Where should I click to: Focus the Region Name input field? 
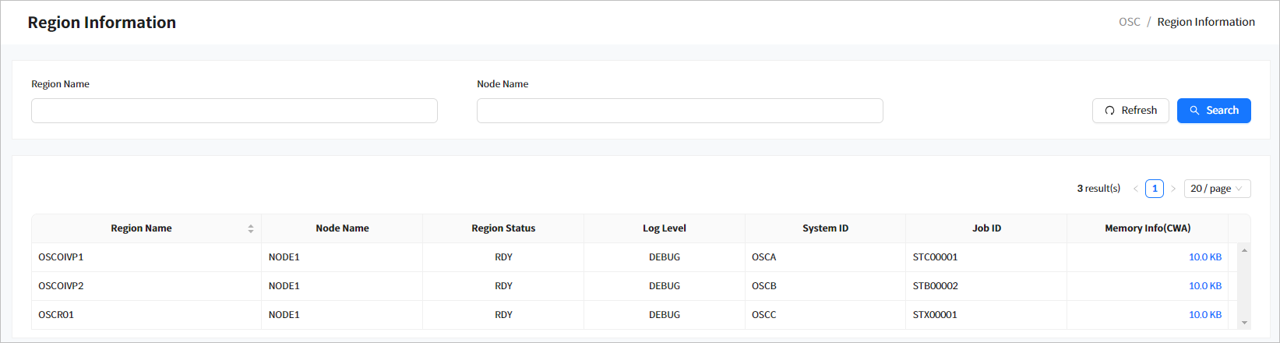234,111
